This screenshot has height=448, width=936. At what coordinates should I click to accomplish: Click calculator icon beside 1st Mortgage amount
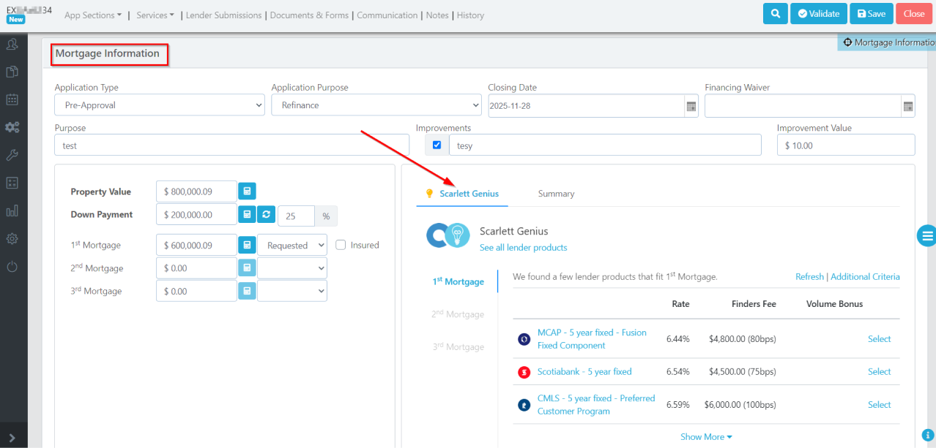coord(248,246)
